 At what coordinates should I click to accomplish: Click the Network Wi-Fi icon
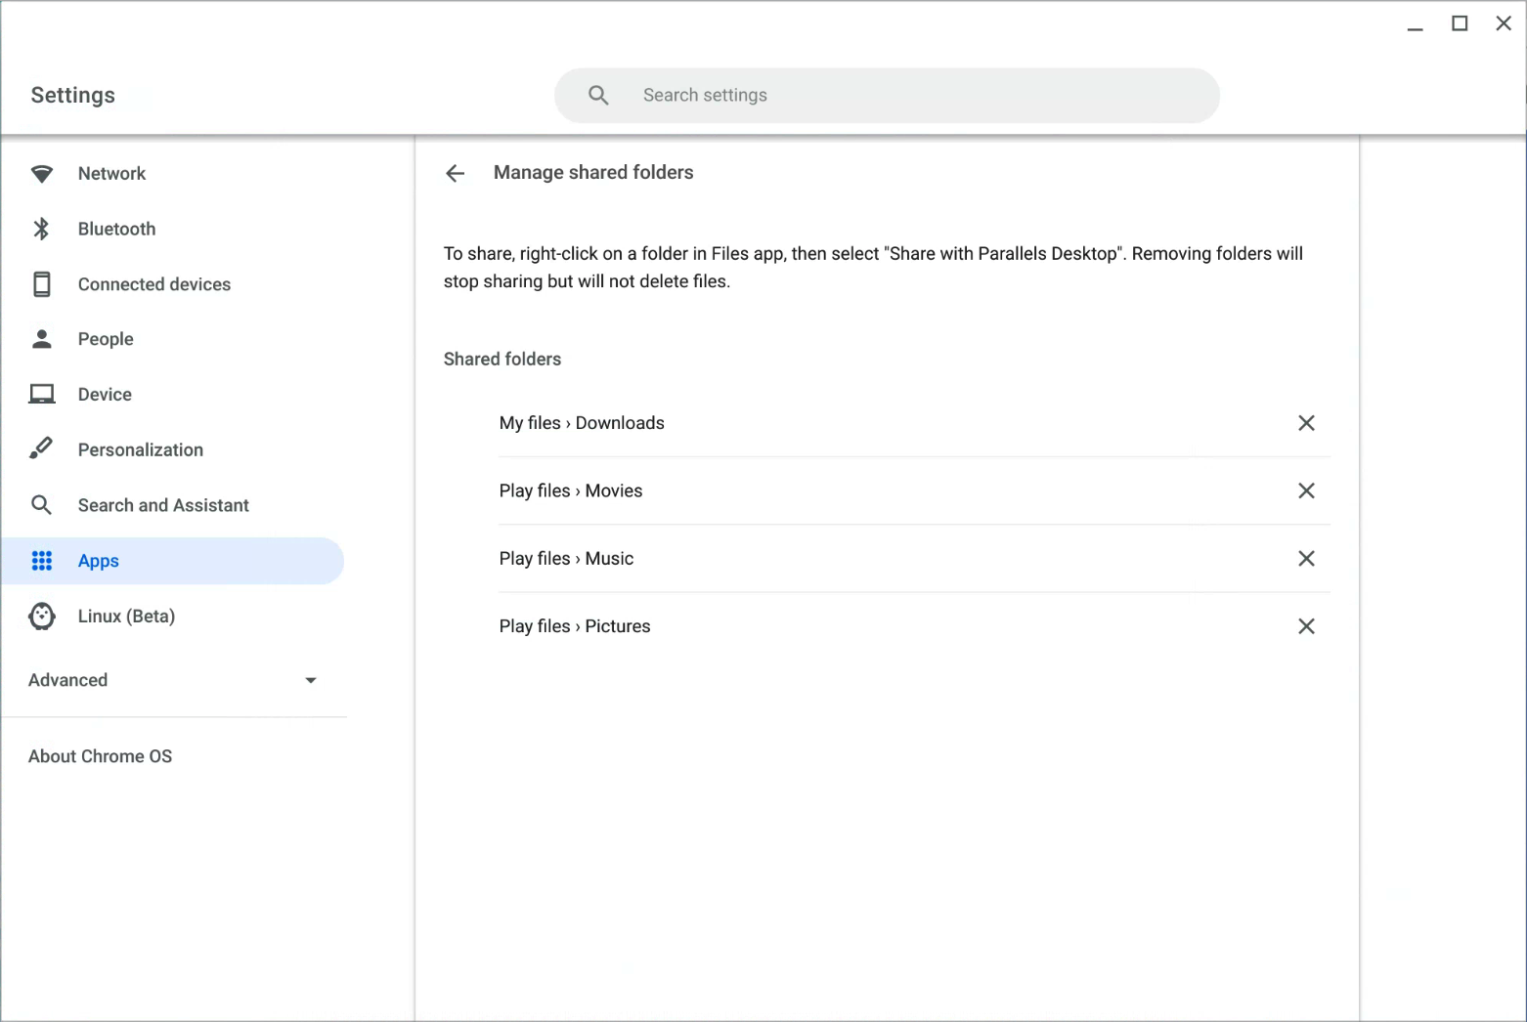point(42,173)
